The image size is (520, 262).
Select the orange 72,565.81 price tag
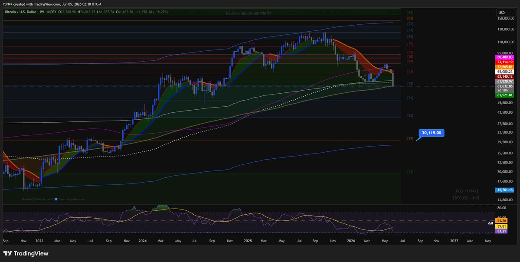pyautogui.click(x=505, y=67)
